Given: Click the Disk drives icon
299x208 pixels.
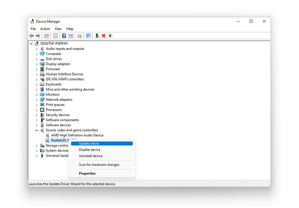Looking at the screenshot, I should (42, 59).
